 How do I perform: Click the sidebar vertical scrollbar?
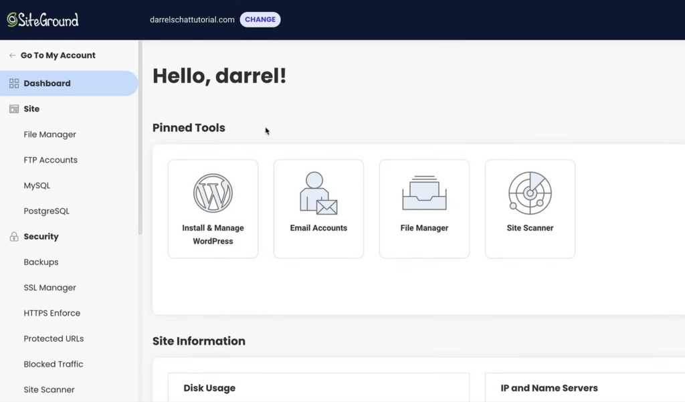click(x=140, y=138)
